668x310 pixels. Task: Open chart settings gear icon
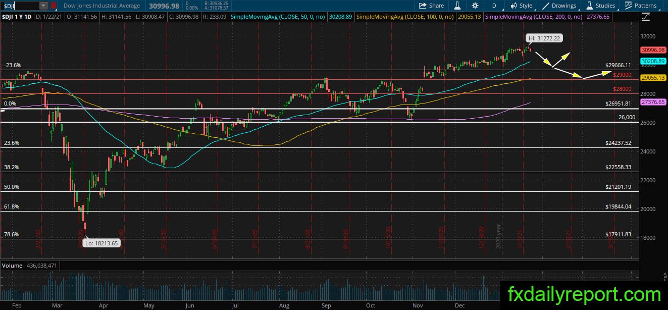(475, 6)
